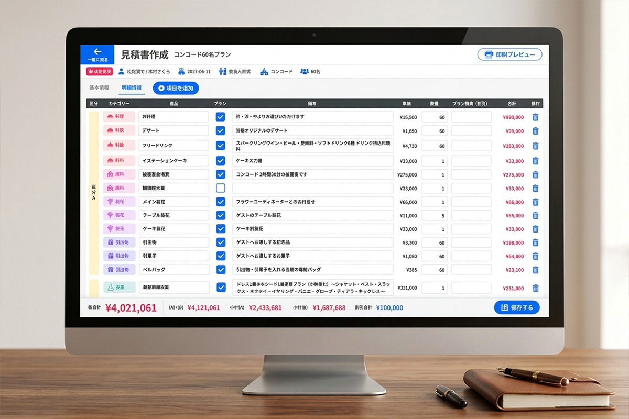Click the date icon beside 2027-06-11
The height and width of the screenshot is (419, 629).
(181, 71)
